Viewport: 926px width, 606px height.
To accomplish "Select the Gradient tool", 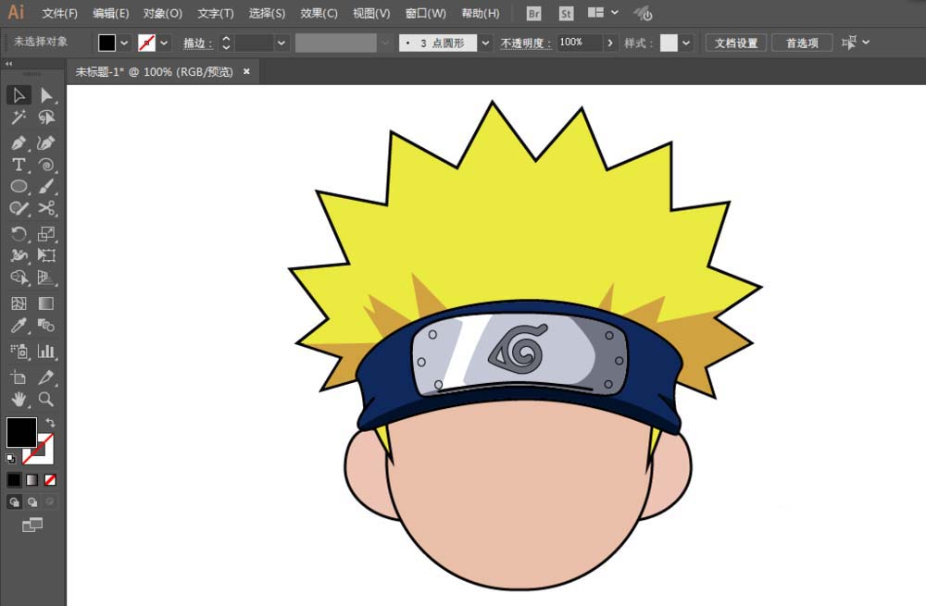I will 46,303.
